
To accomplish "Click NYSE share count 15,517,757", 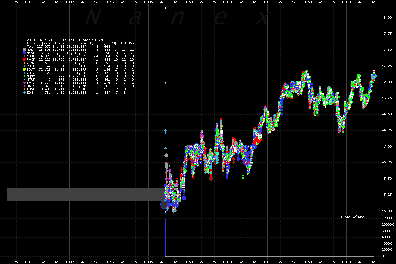I will tap(77, 53).
